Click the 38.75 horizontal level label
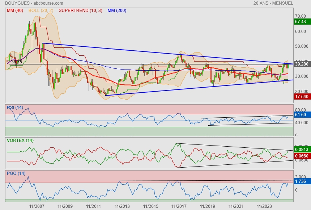Image resolution: width=311 pixels, height=210 pixels. coord(17,62)
